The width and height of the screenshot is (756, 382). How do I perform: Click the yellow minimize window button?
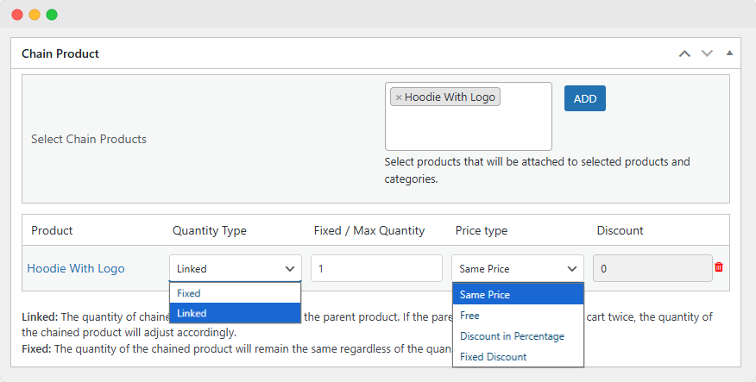click(35, 15)
